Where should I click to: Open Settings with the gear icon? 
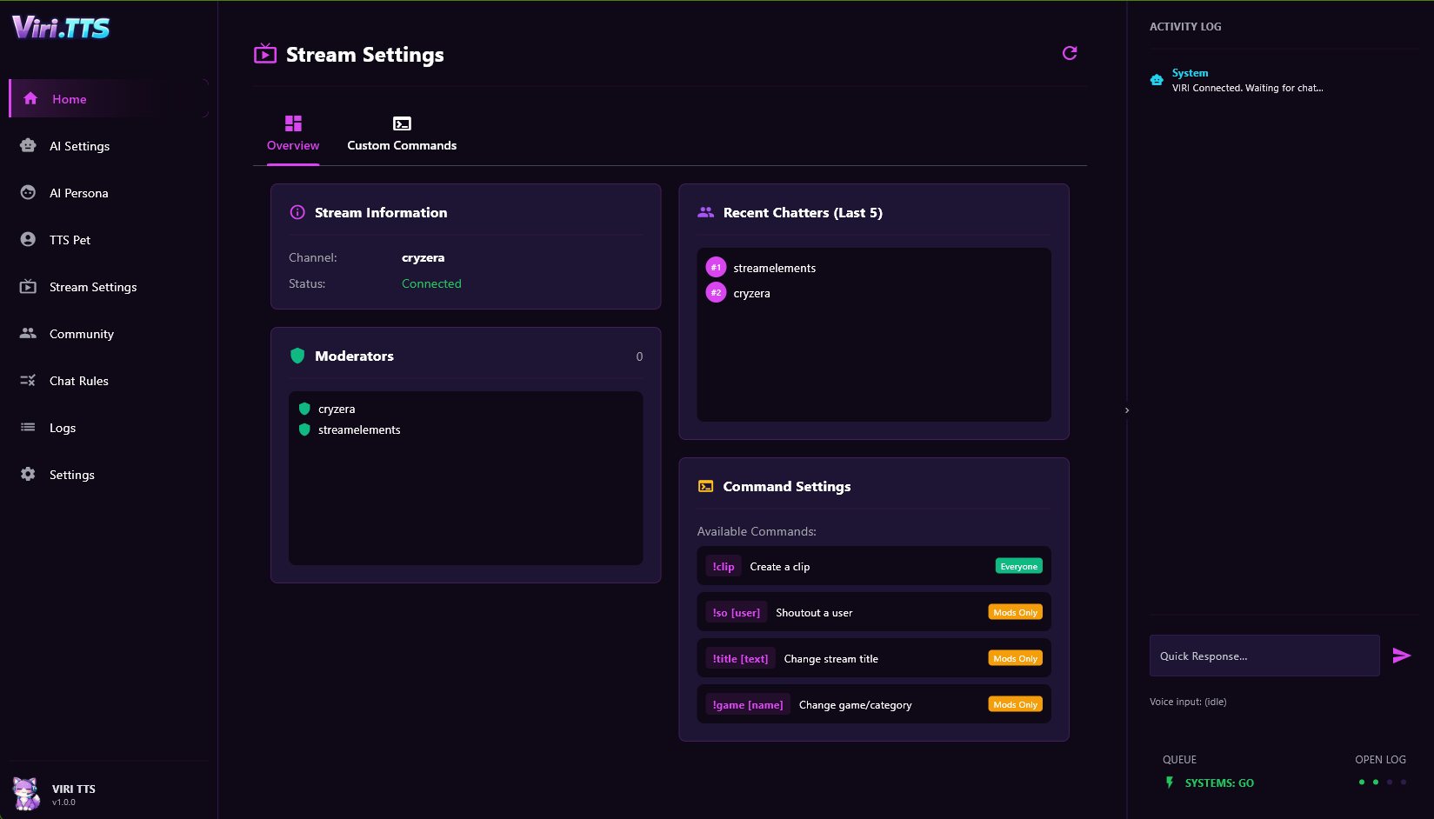click(x=28, y=474)
